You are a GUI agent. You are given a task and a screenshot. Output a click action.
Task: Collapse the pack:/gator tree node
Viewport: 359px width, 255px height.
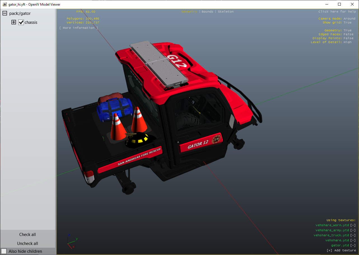pos(5,13)
